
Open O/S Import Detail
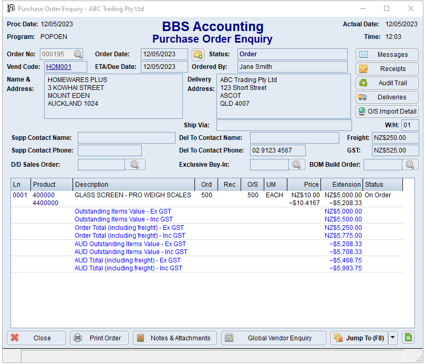(x=387, y=112)
